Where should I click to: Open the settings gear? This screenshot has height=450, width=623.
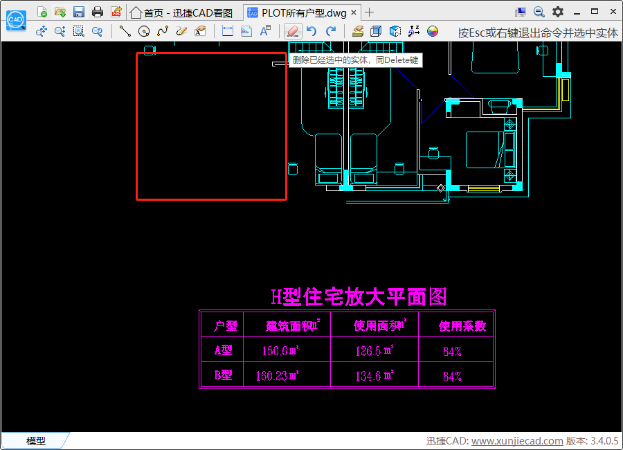pyautogui.click(x=558, y=12)
